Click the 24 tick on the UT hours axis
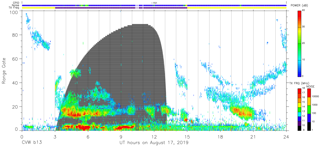Viewport: 322px width, 148px height. [x=286, y=137]
